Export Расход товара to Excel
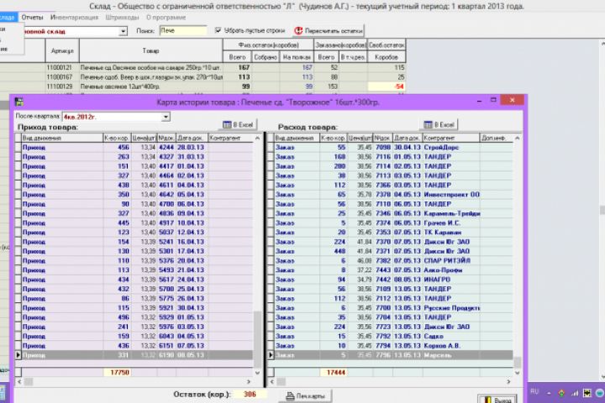Image resolution: width=605 pixels, height=403 pixels. (x=439, y=124)
